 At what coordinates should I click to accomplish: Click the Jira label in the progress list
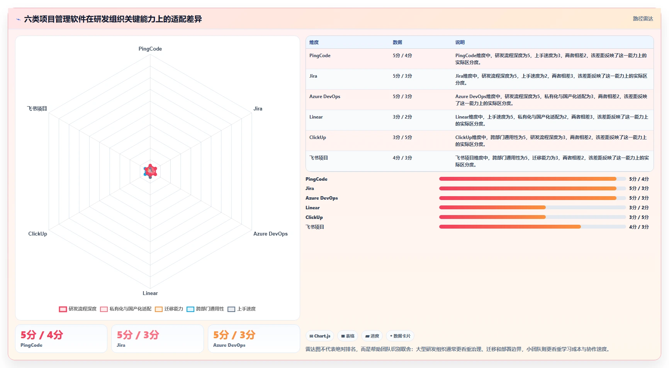[x=310, y=188]
